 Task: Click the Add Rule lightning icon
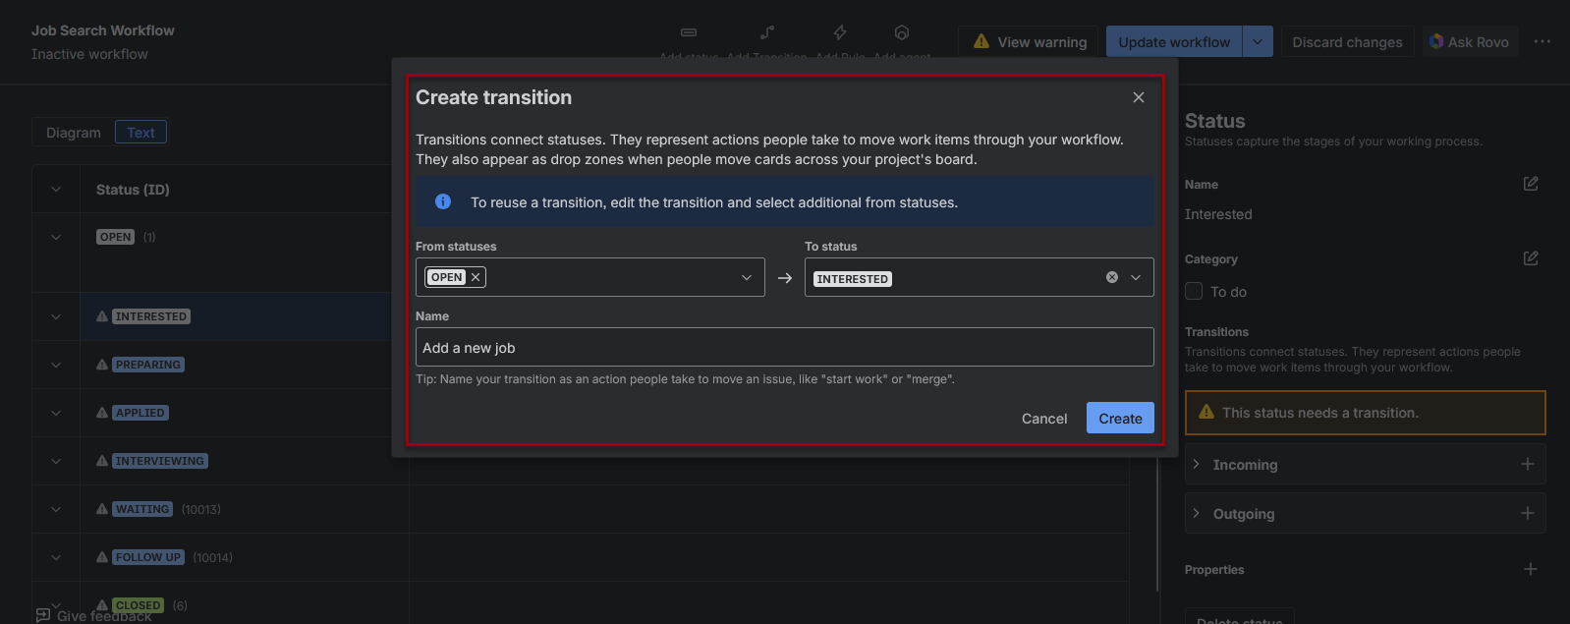840,32
